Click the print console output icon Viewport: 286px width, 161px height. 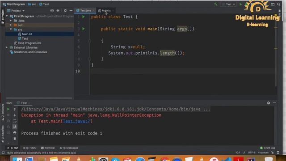pos(15,133)
